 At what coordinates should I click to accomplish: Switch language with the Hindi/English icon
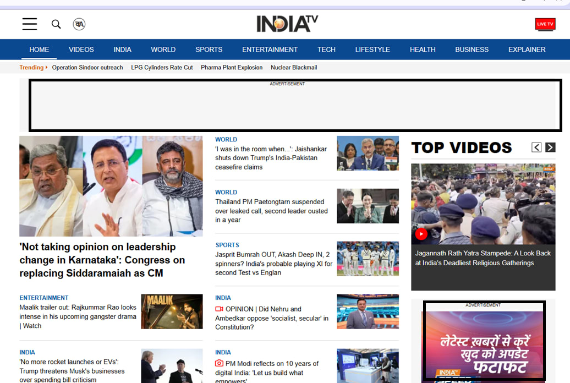point(79,24)
